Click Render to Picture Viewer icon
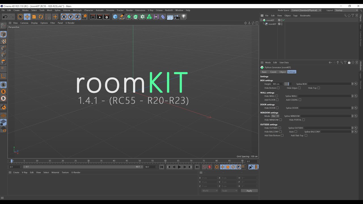 100,17
